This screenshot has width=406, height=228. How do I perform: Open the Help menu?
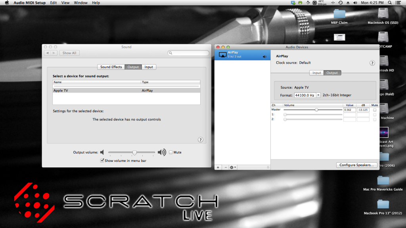coord(96,3)
